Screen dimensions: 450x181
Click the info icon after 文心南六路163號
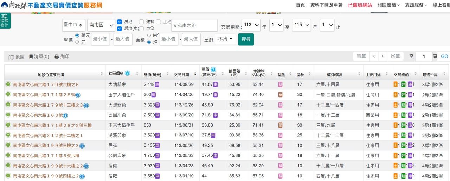pos(65,115)
